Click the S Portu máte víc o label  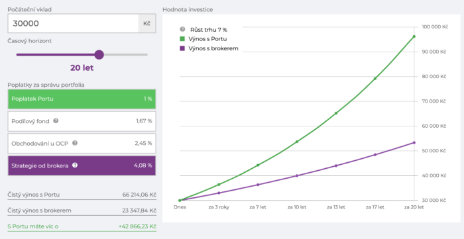point(33,226)
